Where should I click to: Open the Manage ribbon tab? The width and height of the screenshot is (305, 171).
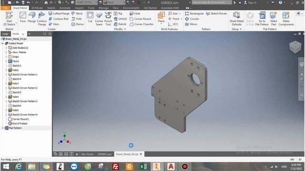[103, 8]
